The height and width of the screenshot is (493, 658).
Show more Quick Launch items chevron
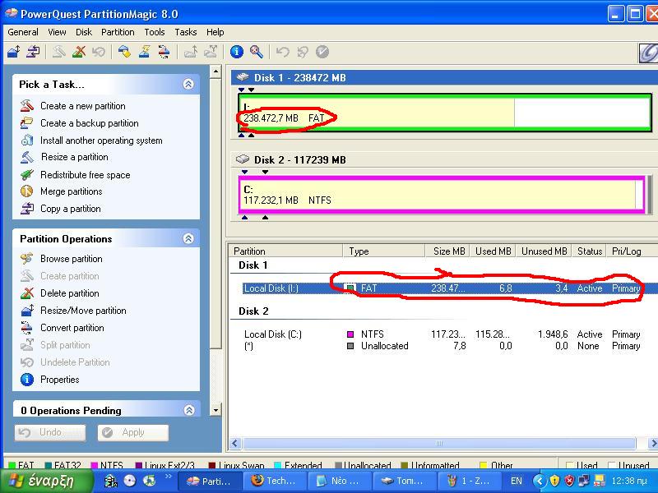pyautogui.click(x=169, y=477)
